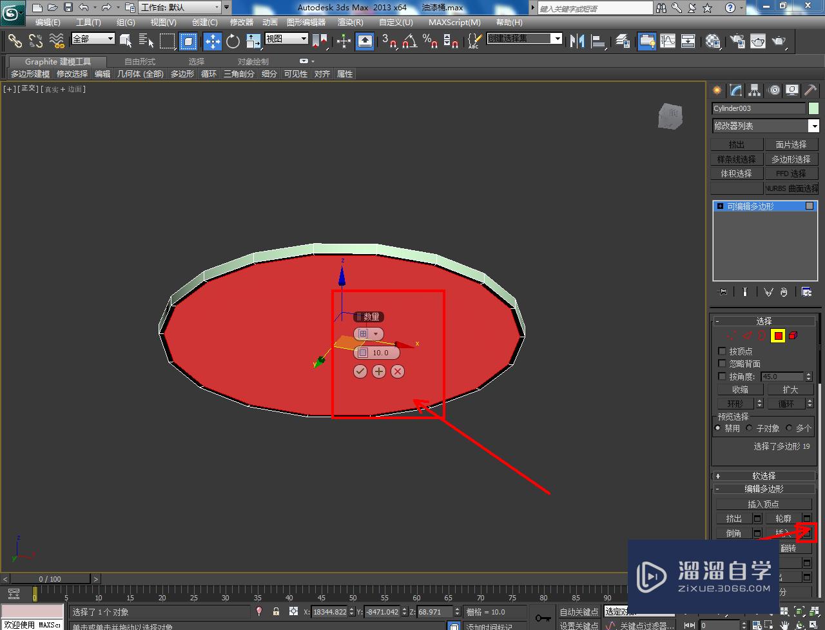Open the Material Editor icon

coord(713,41)
